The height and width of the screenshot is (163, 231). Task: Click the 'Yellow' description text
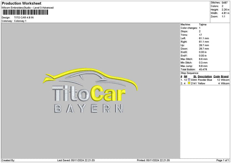pos(201,83)
